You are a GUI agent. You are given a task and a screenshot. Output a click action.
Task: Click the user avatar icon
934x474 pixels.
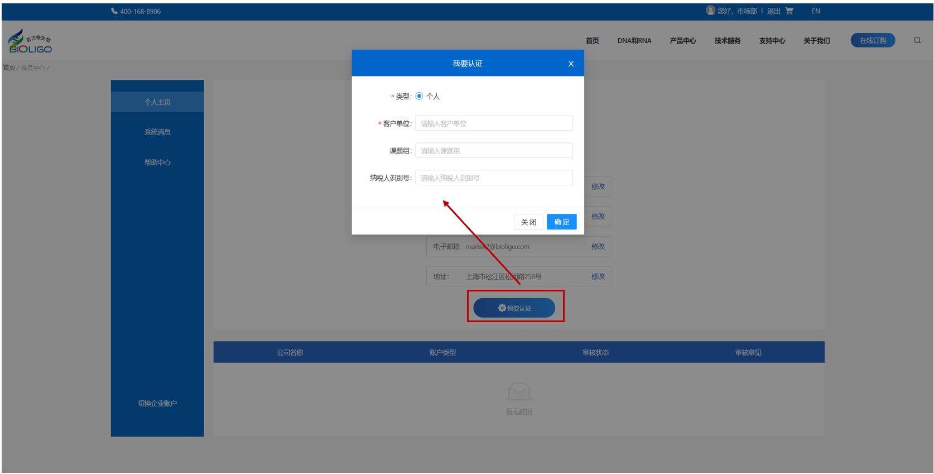pos(710,10)
